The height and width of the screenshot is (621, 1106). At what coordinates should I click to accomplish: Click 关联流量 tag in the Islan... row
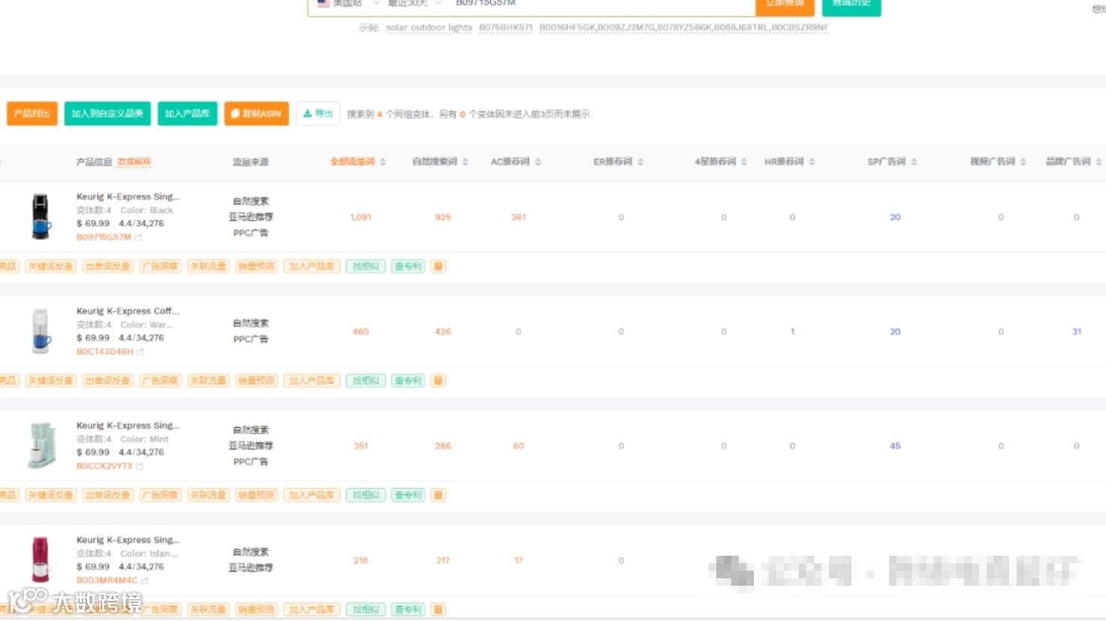pos(208,610)
